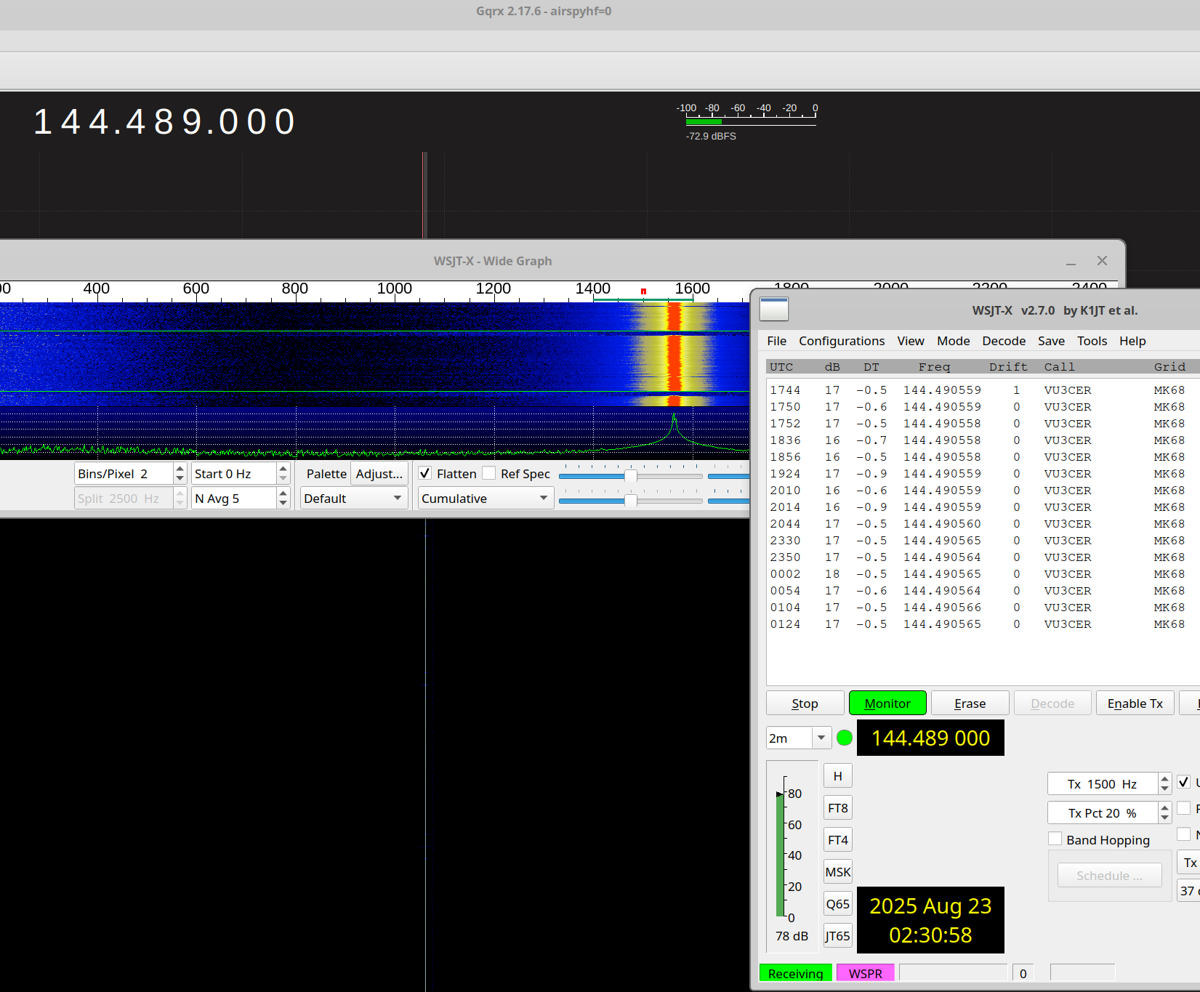Switch to MSK mode button

pyautogui.click(x=837, y=872)
